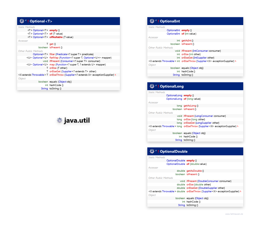Image resolution: width=258 pixels, height=226 pixels.
Task: Click the gear icon beside java.util
Action: [x=60, y=120]
